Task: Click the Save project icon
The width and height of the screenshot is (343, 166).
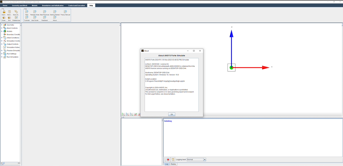Action: (10, 12)
